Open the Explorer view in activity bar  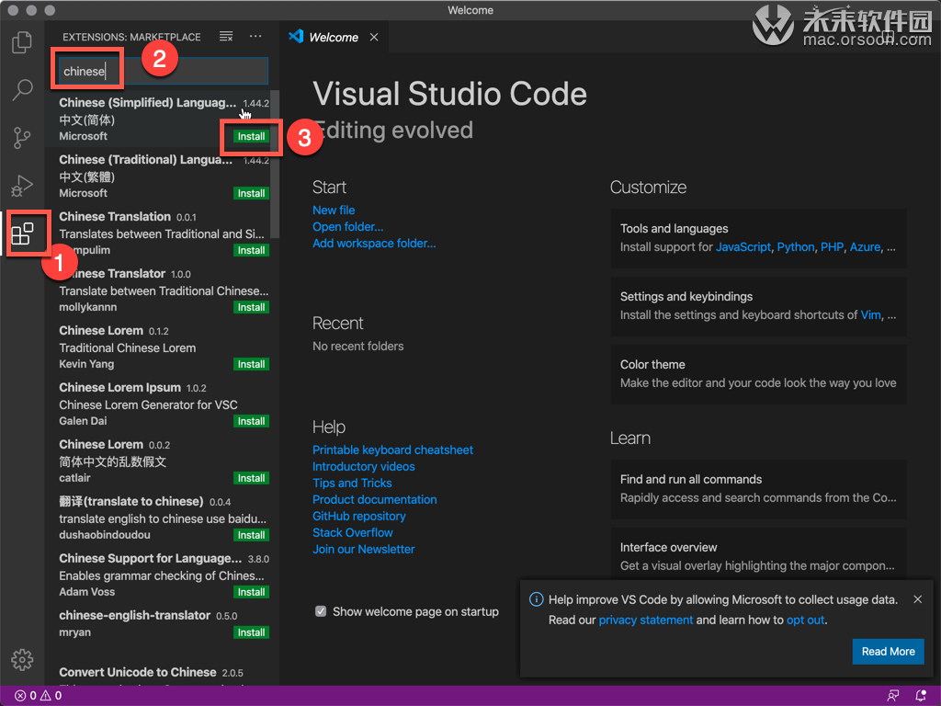click(x=22, y=42)
